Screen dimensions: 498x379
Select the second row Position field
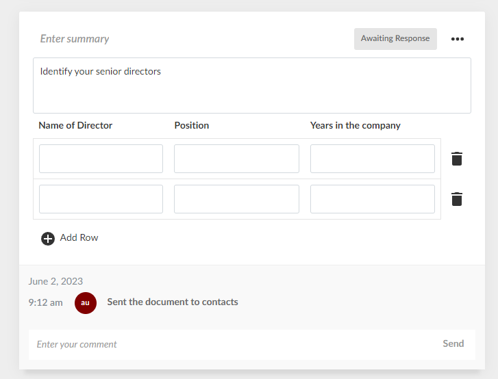pyautogui.click(x=236, y=199)
